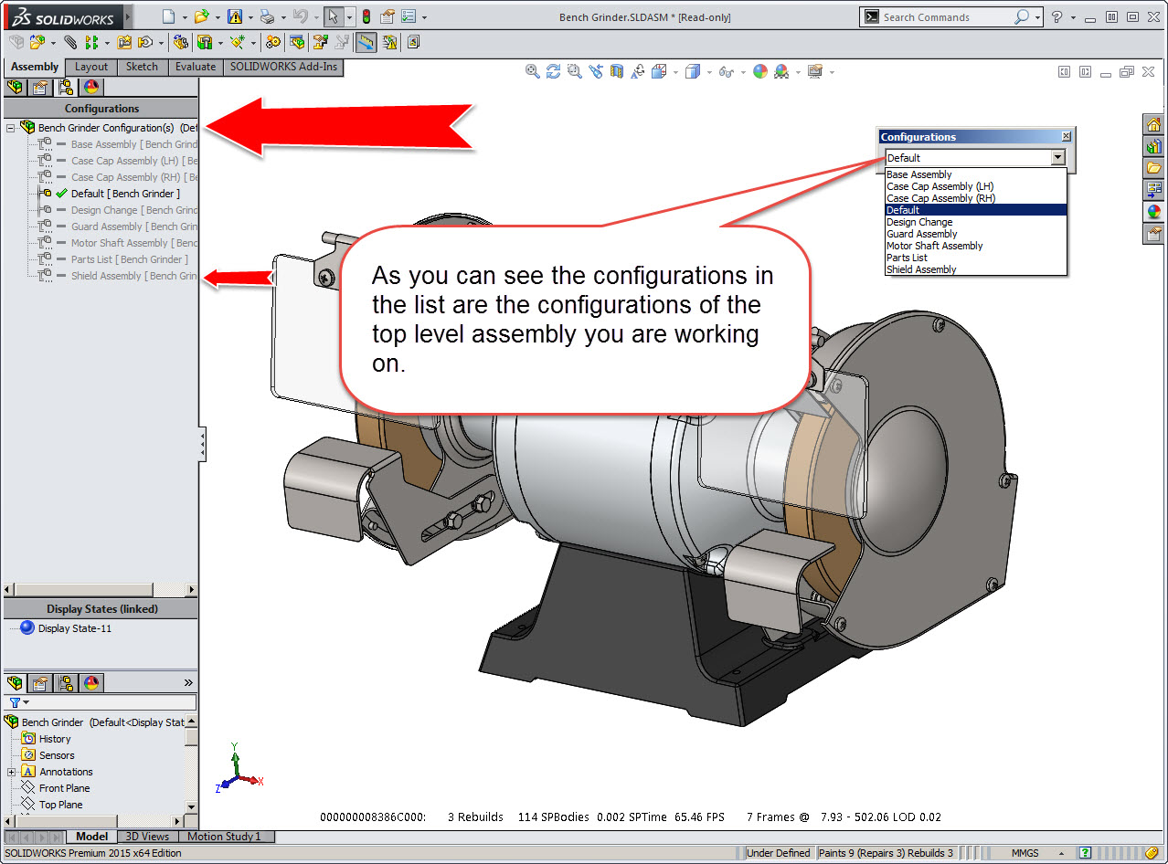The image size is (1168, 864).
Task: Switch to the SOLIDWORKS Add-Ins tab
Action: (283, 67)
